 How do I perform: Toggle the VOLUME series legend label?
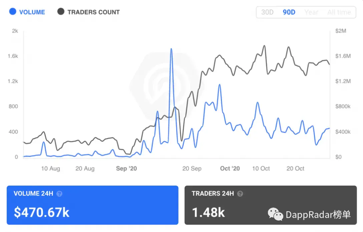[32, 12]
